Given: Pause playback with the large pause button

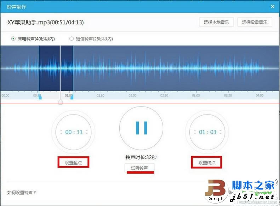Looking at the screenshot, I should coord(141,127).
